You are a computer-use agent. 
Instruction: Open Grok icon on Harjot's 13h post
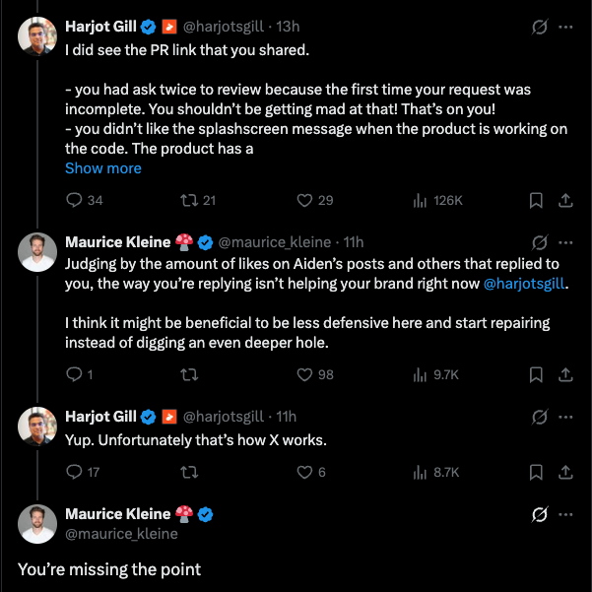[x=539, y=27]
